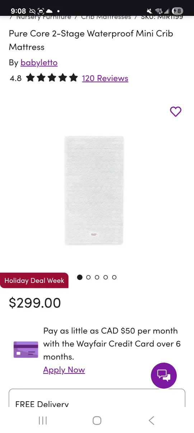This screenshot has width=194, height=433.
Task: Tap the mattress product image
Action: 94,190
